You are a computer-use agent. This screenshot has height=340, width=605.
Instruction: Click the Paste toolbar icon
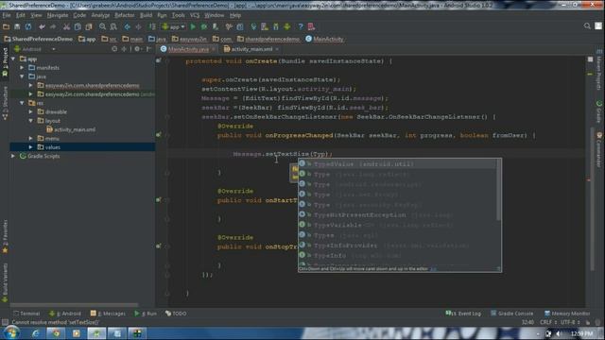89,26
